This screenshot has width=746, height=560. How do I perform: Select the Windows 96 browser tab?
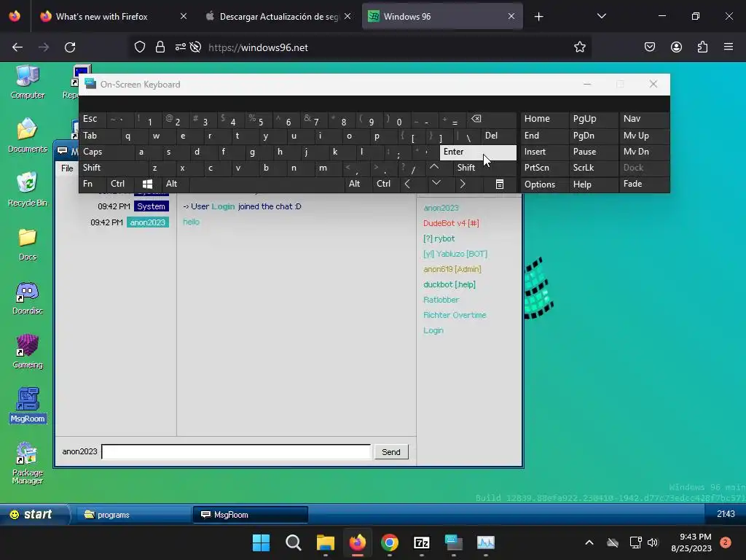coord(441,17)
